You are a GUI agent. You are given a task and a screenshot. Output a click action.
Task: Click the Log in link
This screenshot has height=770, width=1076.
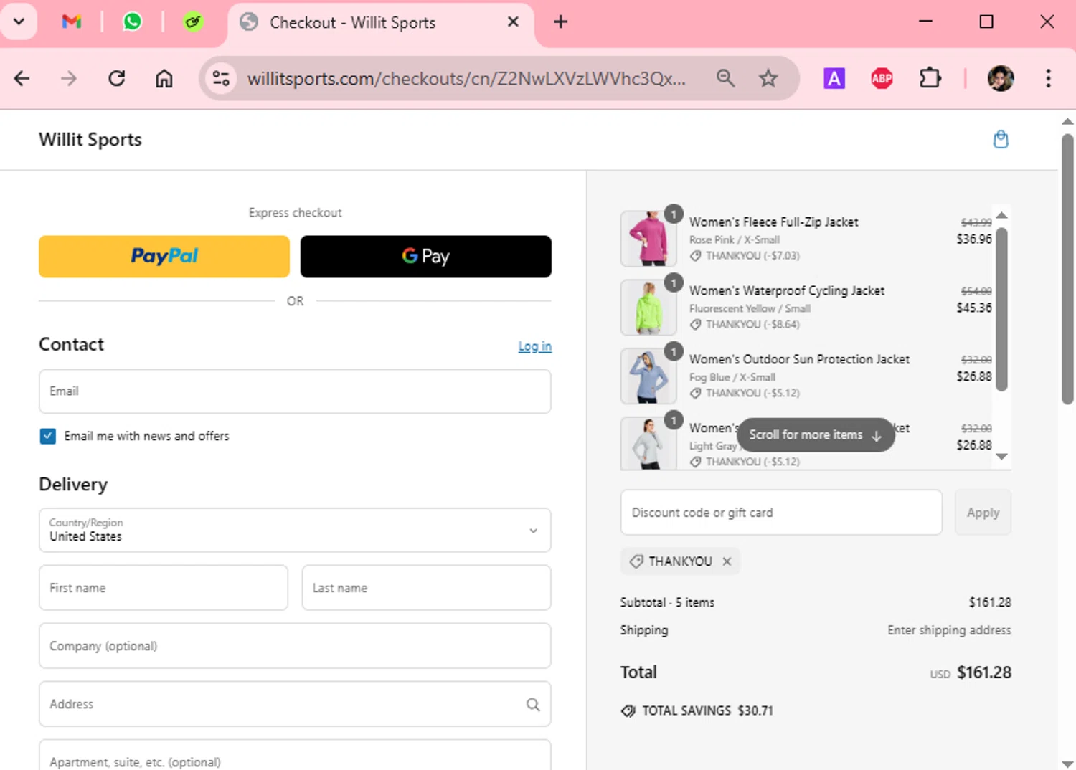tap(535, 346)
